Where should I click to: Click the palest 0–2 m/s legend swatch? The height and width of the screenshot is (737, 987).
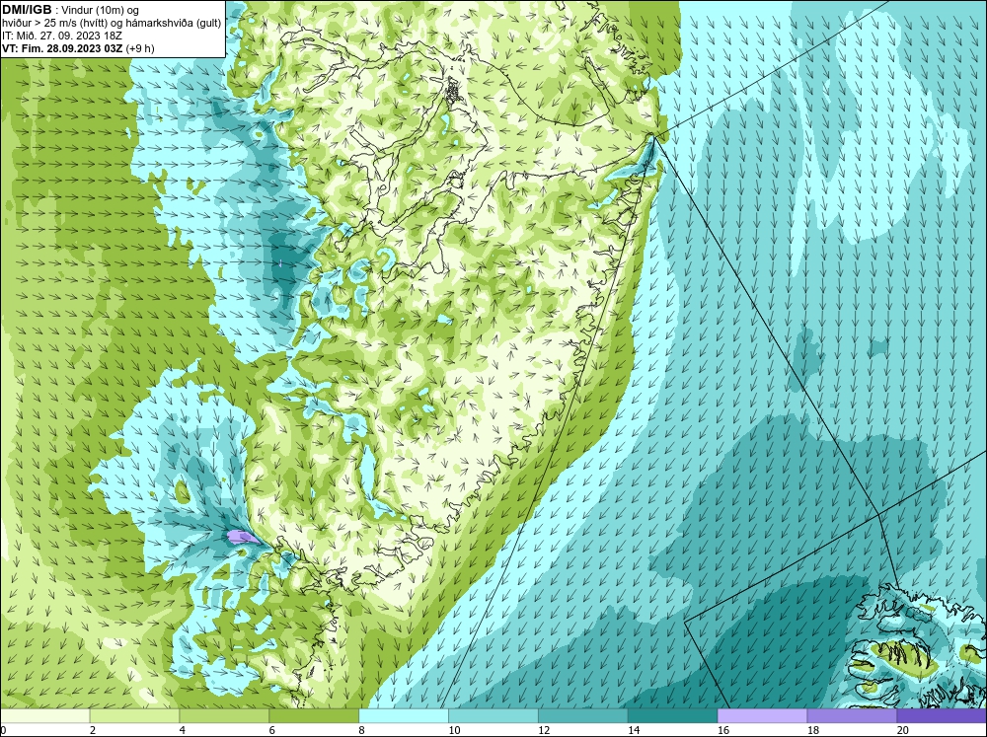(44, 716)
